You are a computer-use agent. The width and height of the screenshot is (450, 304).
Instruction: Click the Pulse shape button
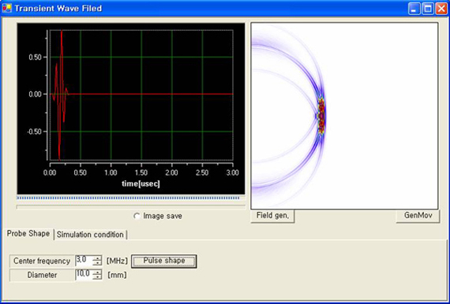click(164, 261)
